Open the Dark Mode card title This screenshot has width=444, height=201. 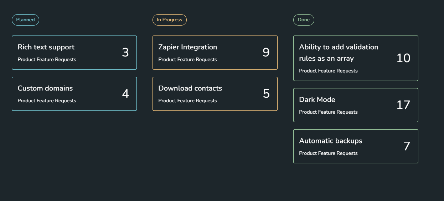click(317, 100)
